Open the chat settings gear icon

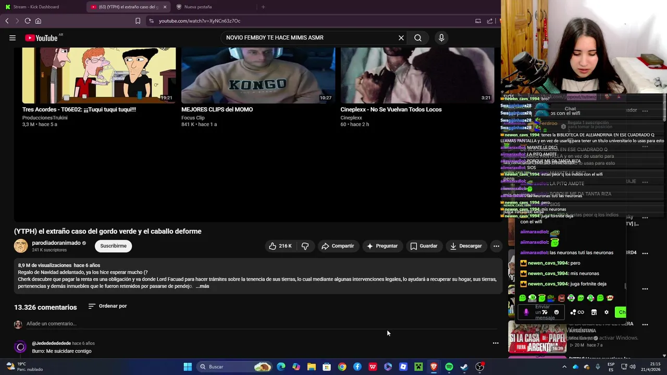(606, 312)
